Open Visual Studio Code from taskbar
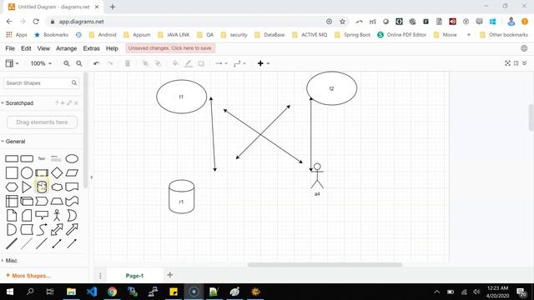The width and height of the screenshot is (534, 300). point(92,292)
